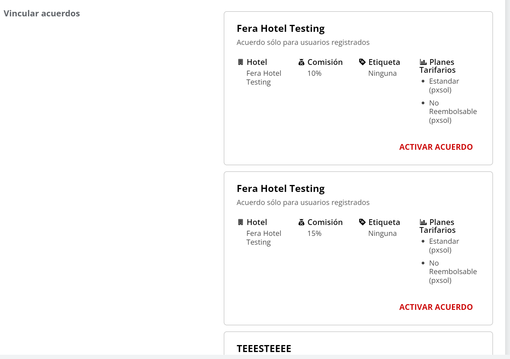Click the Comisión money-bag icon in the 15% agreement
Viewport: 510px width, 359px height.
(301, 222)
